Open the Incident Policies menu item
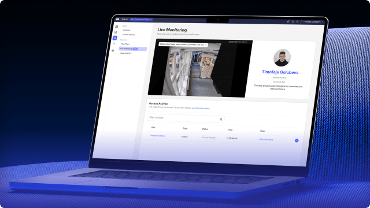 click(x=128, y=35)
